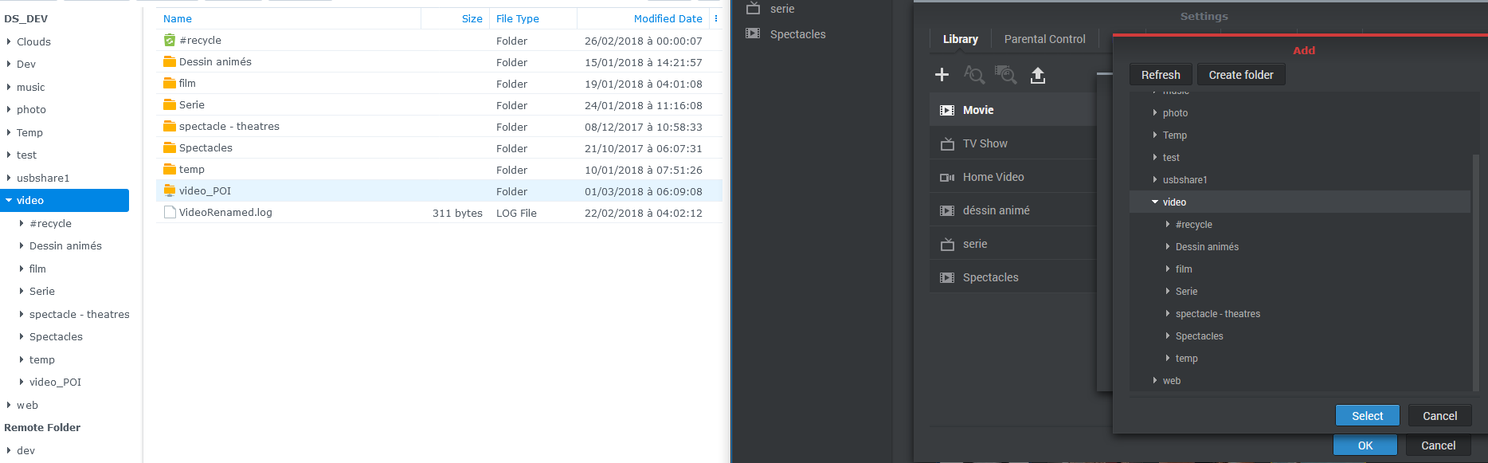Click the film icon beside Movie library
This screenshot has width=1488, height=463.
[x=947, y=111]
